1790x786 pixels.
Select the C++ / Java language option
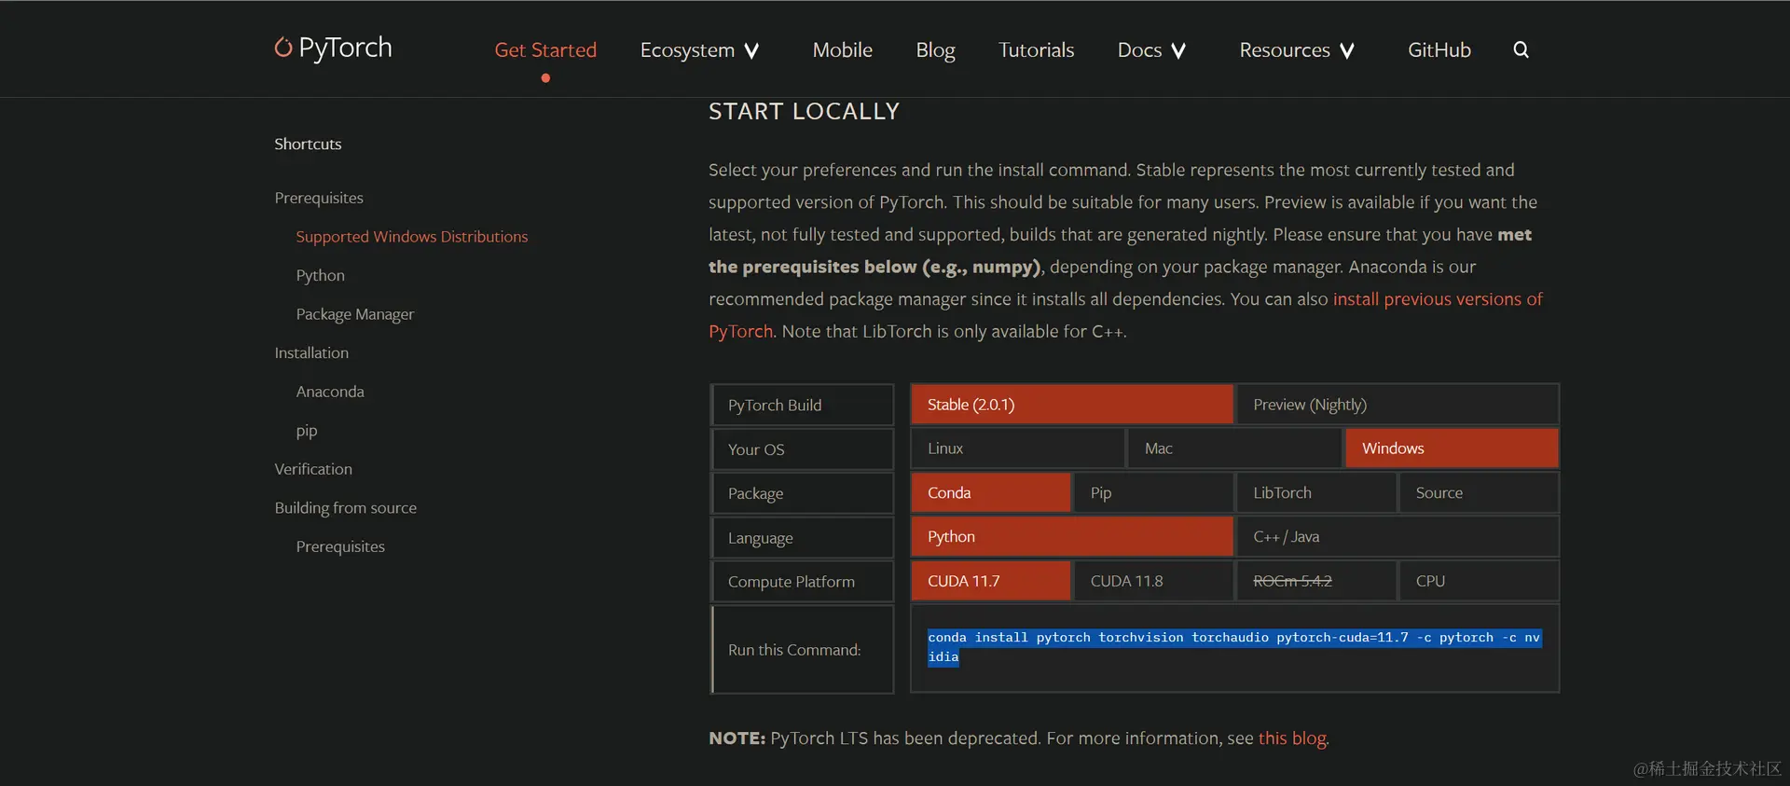click(1397, 537)
